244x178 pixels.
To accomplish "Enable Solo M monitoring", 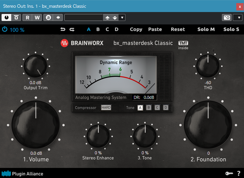I will click(206, 29).
